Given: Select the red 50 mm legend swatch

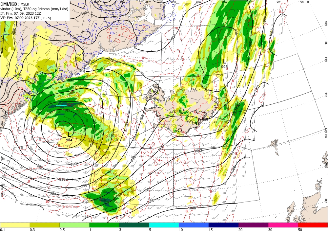Looking at the screenshot, I should click(x=313, y=225).
